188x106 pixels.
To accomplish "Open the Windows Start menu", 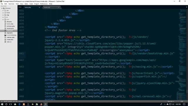I will point(2,104).
